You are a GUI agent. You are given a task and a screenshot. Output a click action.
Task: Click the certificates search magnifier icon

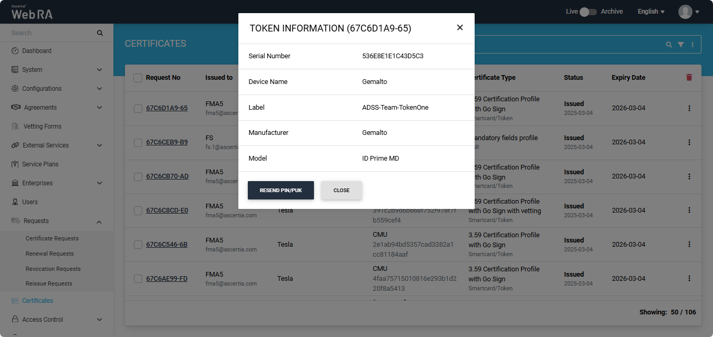click(668, 45)
